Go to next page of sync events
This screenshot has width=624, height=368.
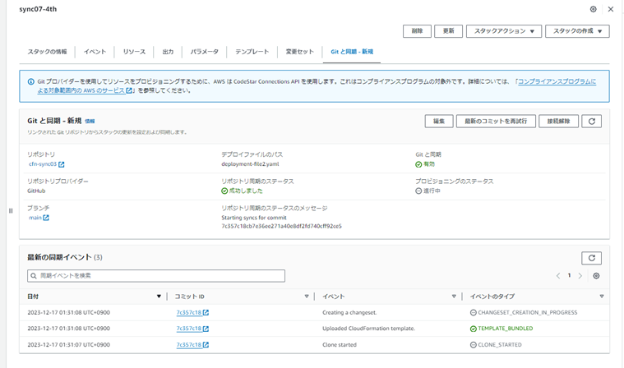click(x=580, y=276)
